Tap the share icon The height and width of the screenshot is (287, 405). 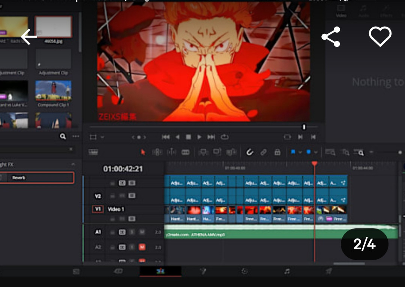pyautogui.click(x=331, y=37)
